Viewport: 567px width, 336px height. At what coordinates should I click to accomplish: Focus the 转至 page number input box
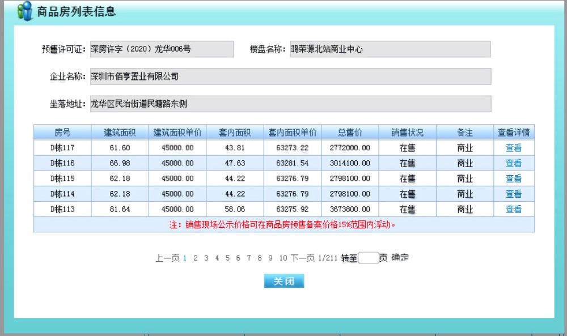coord(368,258)
